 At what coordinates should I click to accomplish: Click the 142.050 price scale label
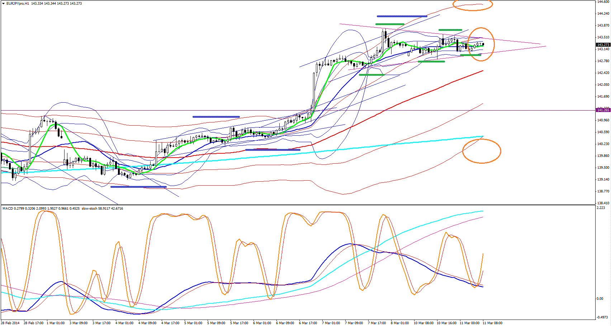[x=603, y=85]
